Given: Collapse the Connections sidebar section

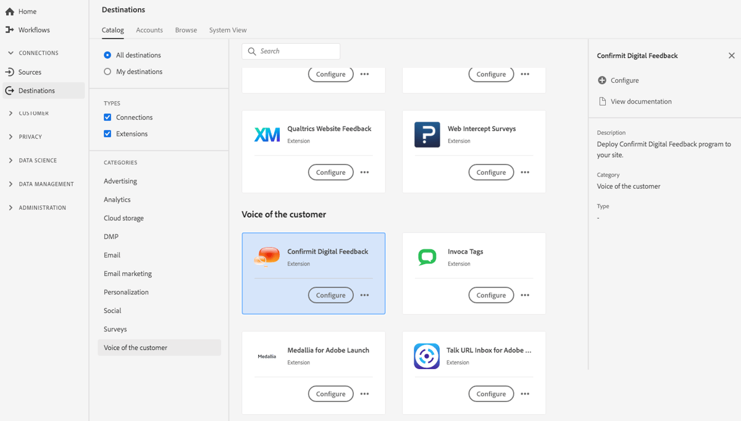Looking at the screenshot, I should [x=10, y=52].
